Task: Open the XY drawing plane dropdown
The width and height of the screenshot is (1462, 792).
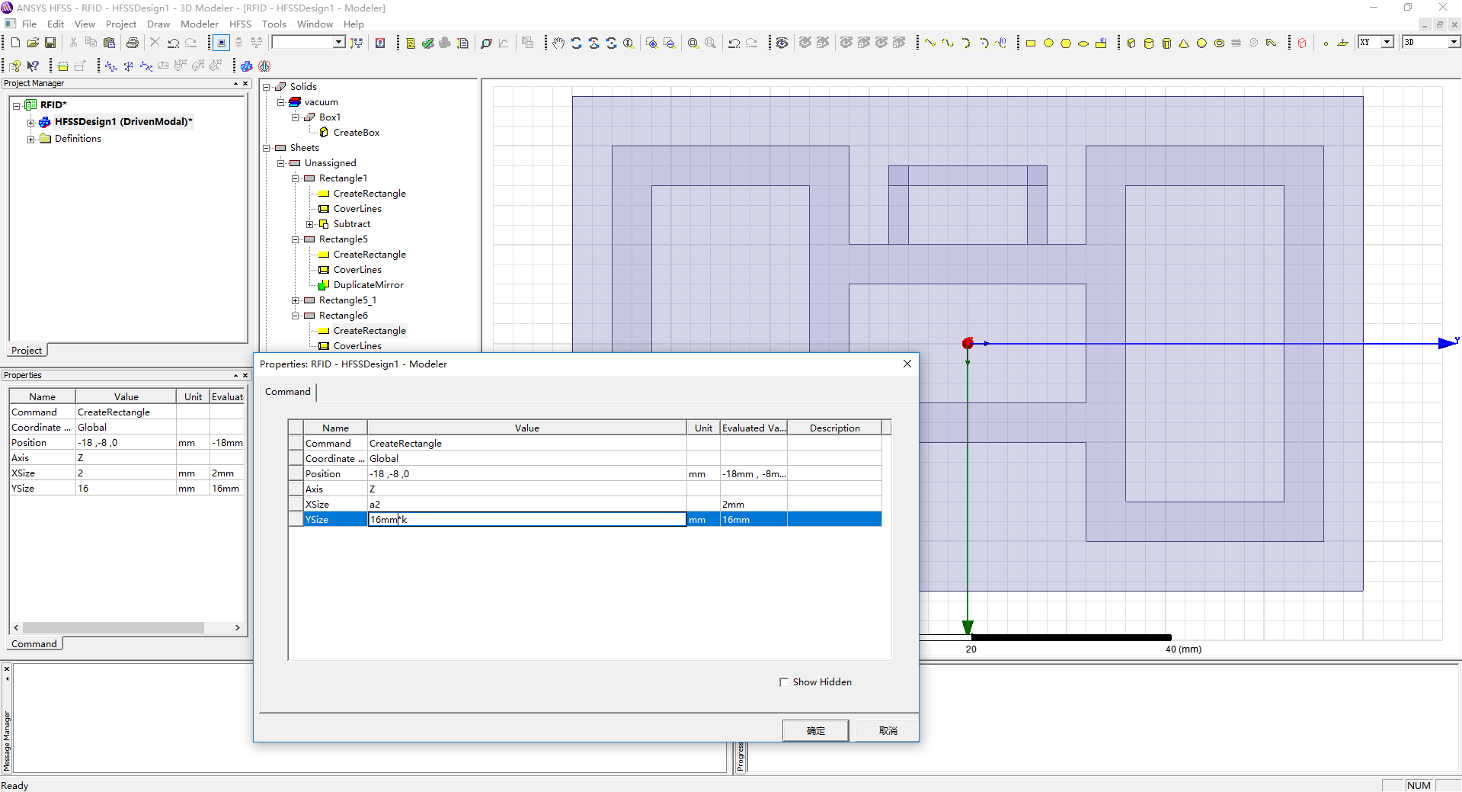Action: [x=1387, y=43]
